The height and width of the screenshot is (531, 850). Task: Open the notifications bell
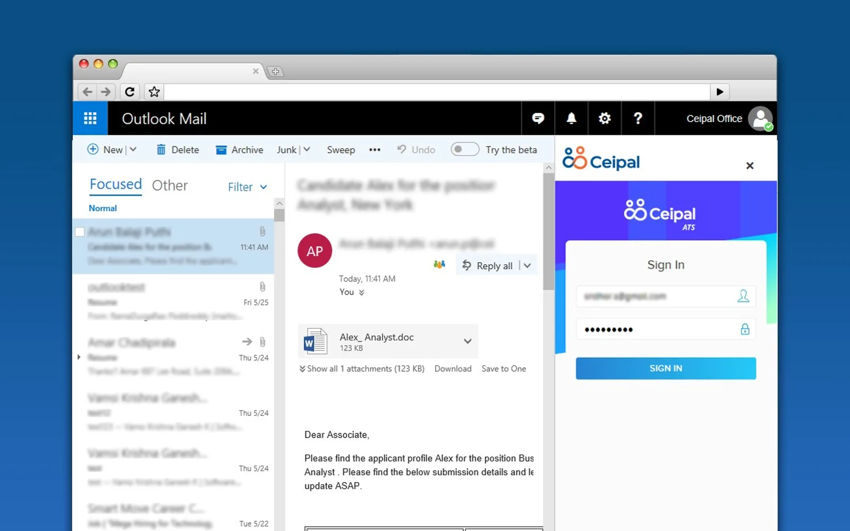(x=571, y=118)
